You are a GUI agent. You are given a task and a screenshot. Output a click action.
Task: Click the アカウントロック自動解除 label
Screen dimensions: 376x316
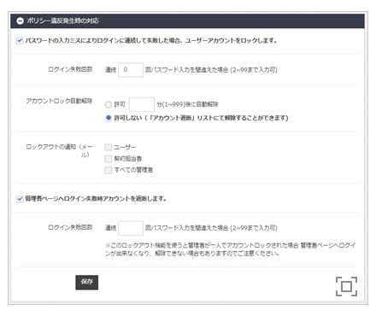pos(59,101)
